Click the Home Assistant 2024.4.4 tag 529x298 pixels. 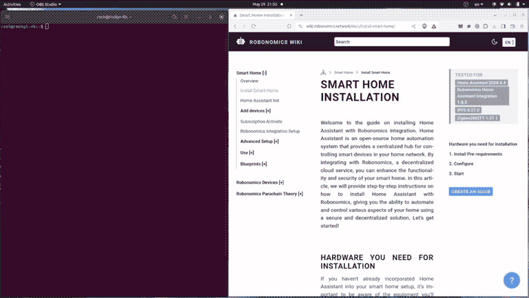click(481, 83)
